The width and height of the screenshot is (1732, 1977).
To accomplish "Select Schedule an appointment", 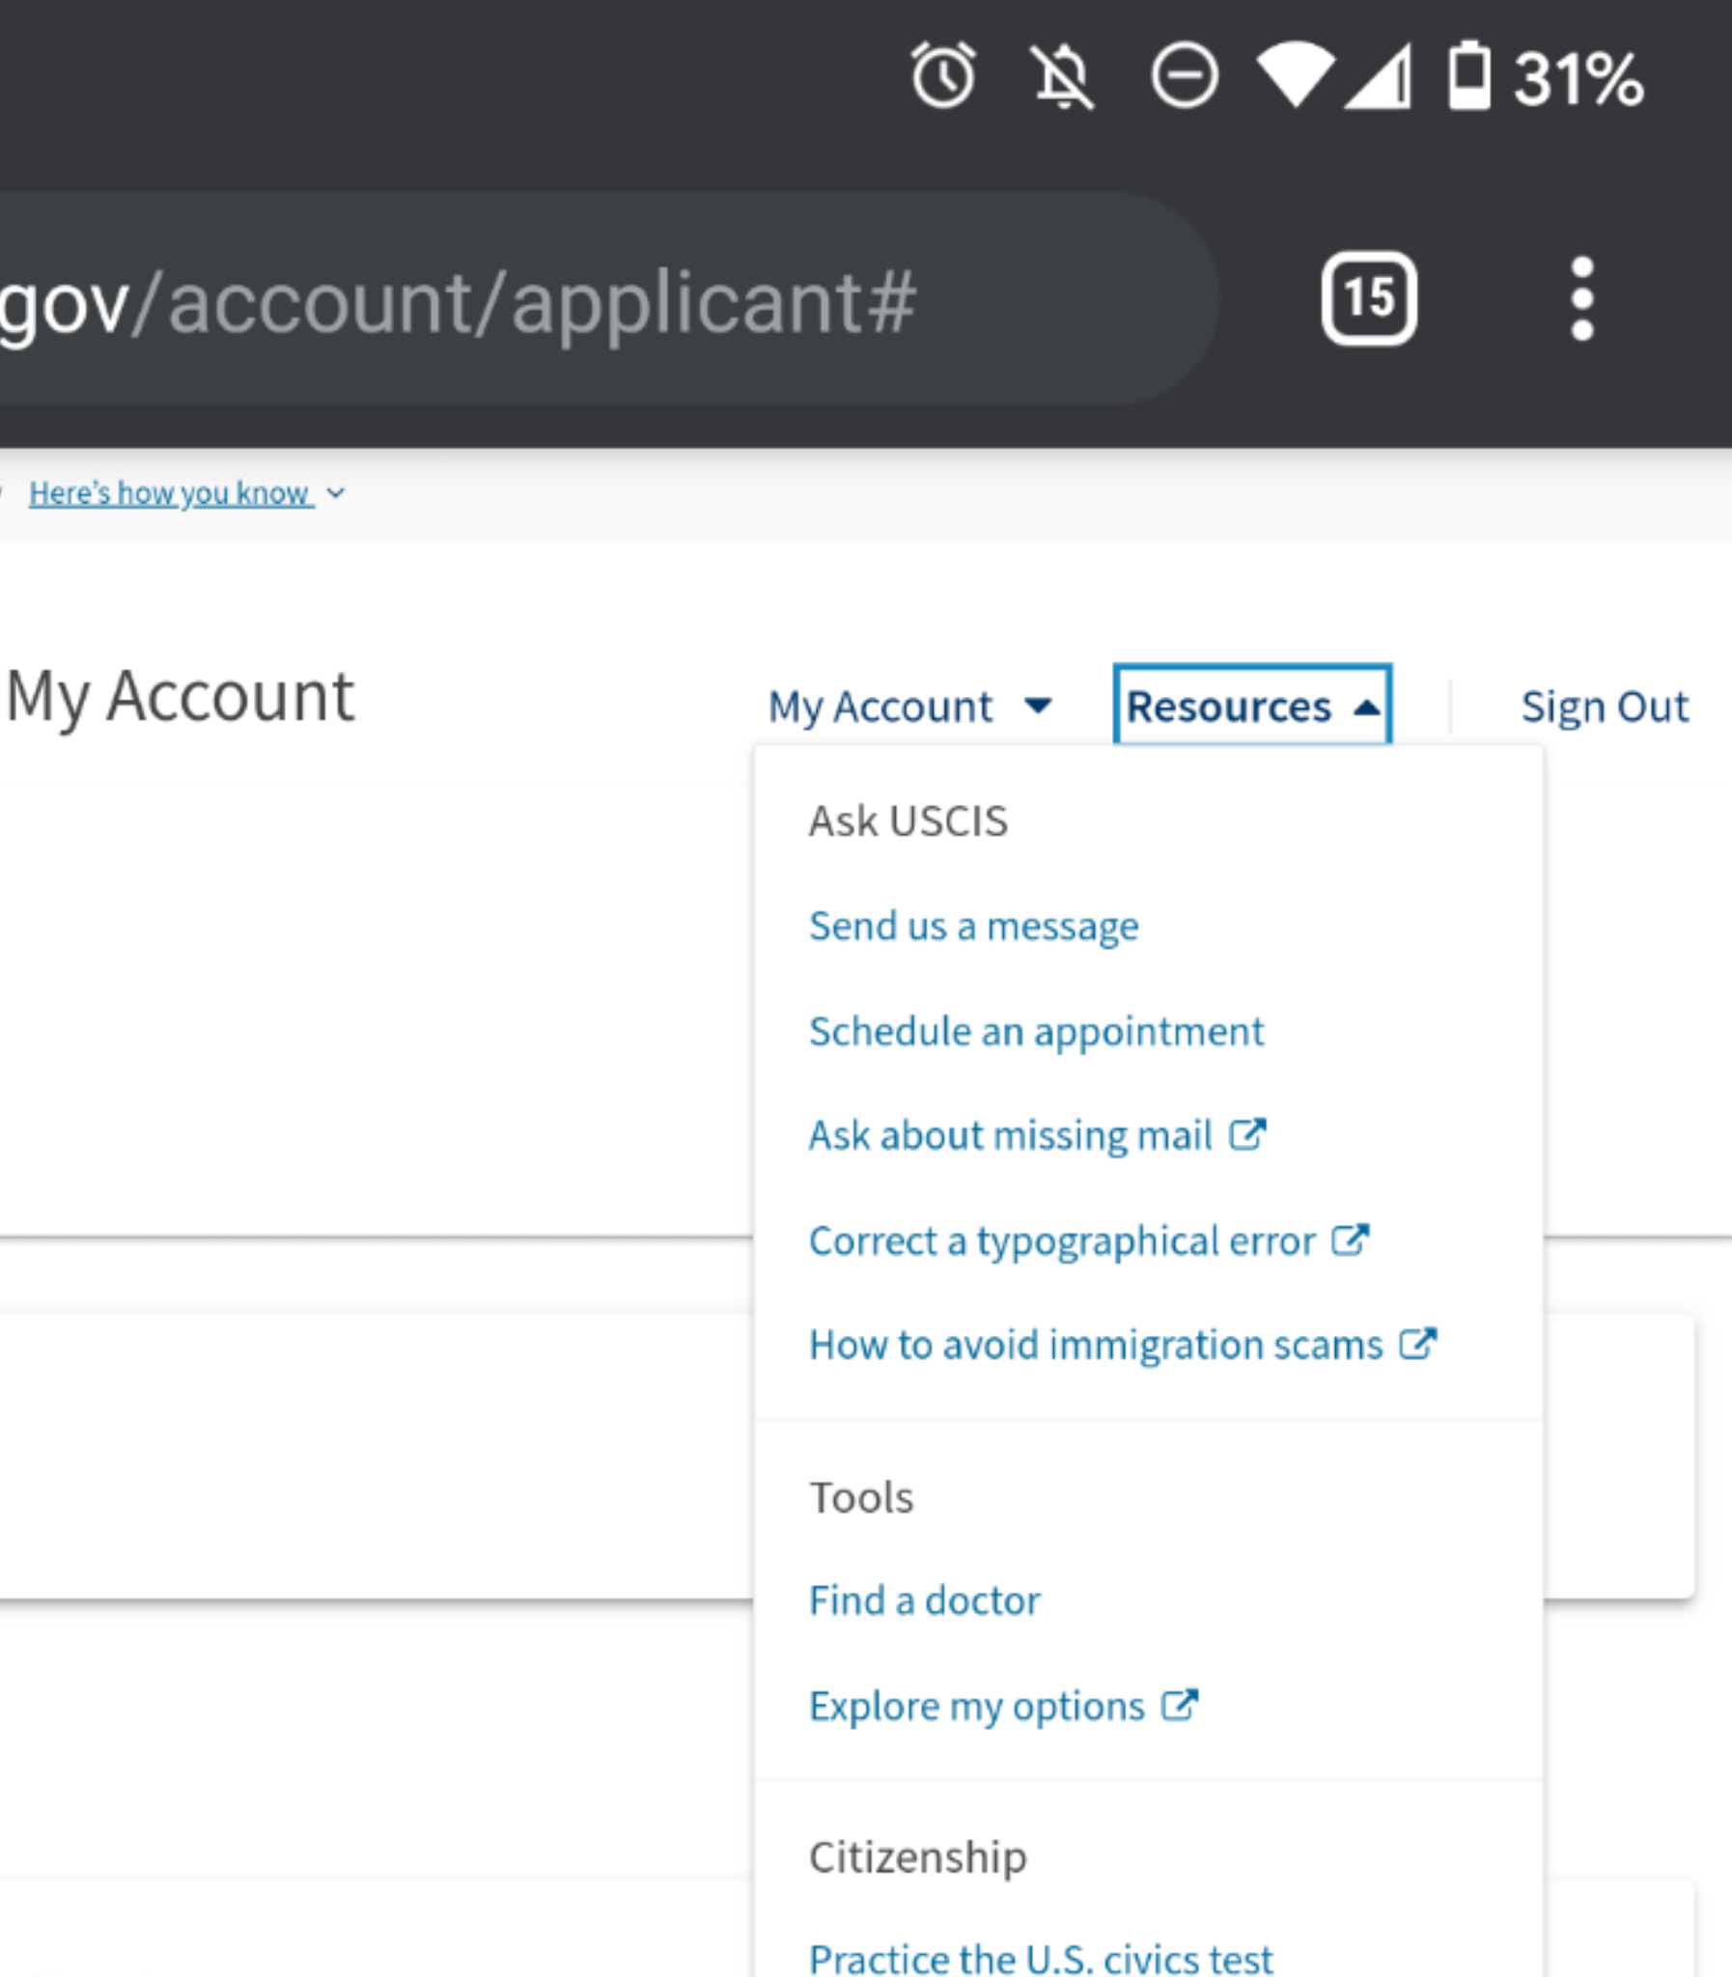I will [x=1036, y=1031].
